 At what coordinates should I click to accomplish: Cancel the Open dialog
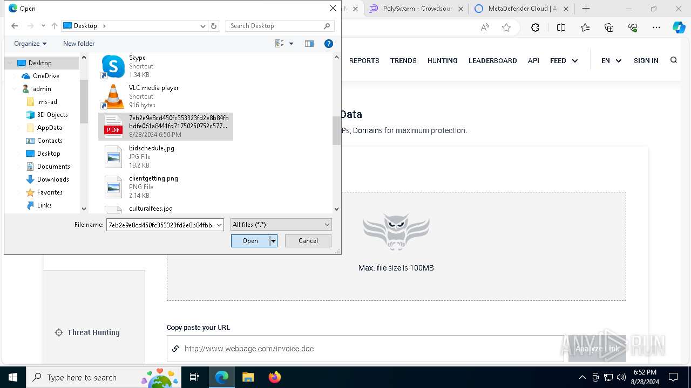(308, 241)
